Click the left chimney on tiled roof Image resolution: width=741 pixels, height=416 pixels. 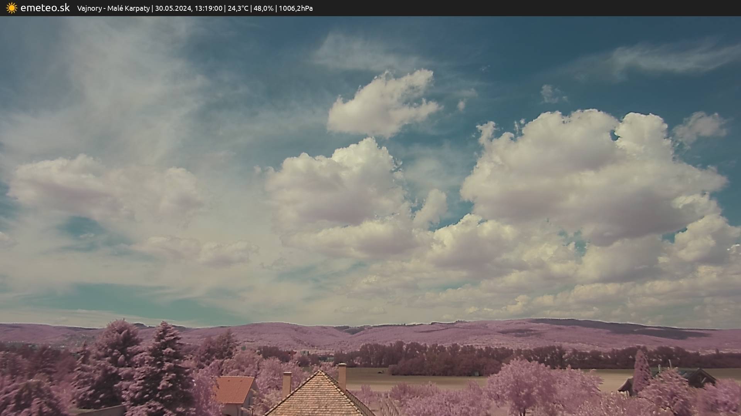[x=287, y=383]
